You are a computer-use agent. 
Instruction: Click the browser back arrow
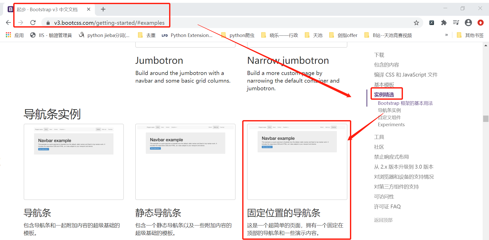tap(8, 23)
